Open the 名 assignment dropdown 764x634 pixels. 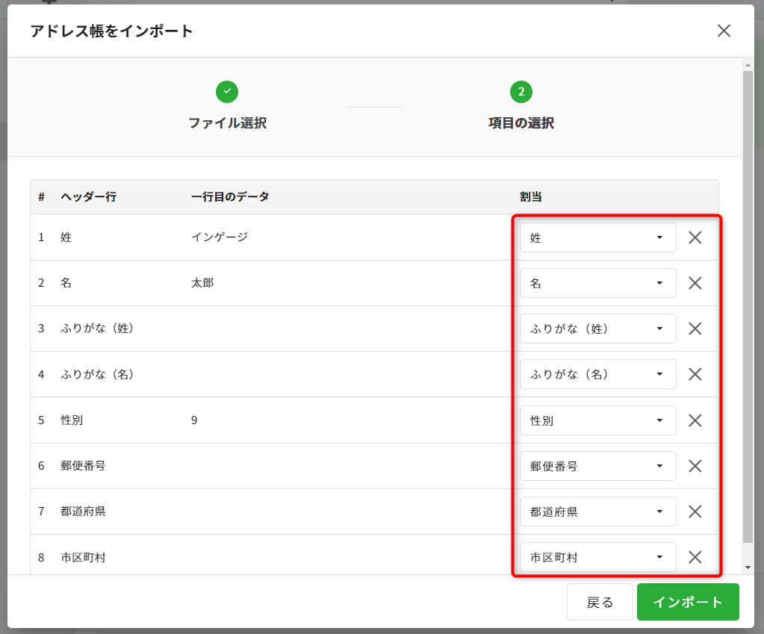pos(597,283)
